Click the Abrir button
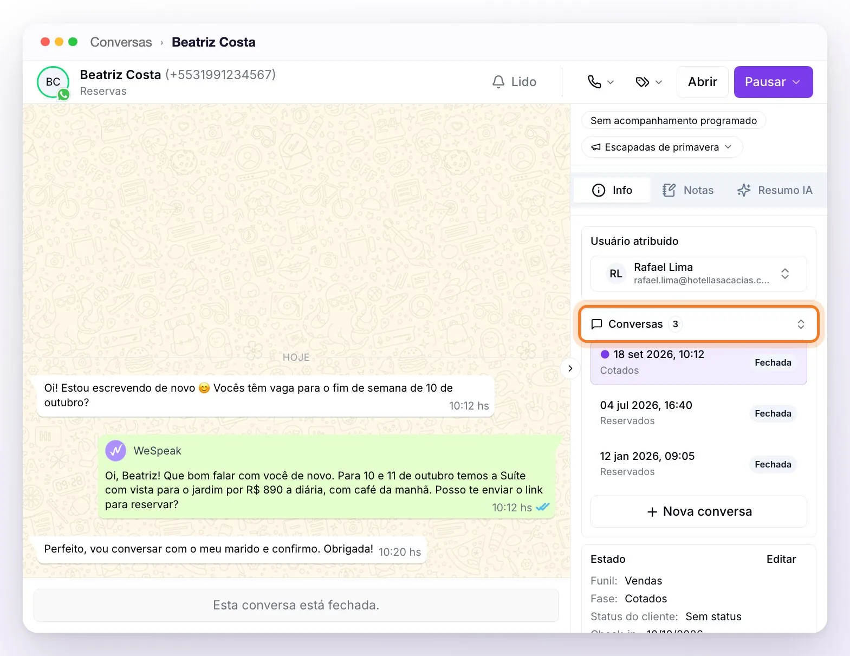Image resolution: width=850 pixels, height=656 pixels. [702, 82]
